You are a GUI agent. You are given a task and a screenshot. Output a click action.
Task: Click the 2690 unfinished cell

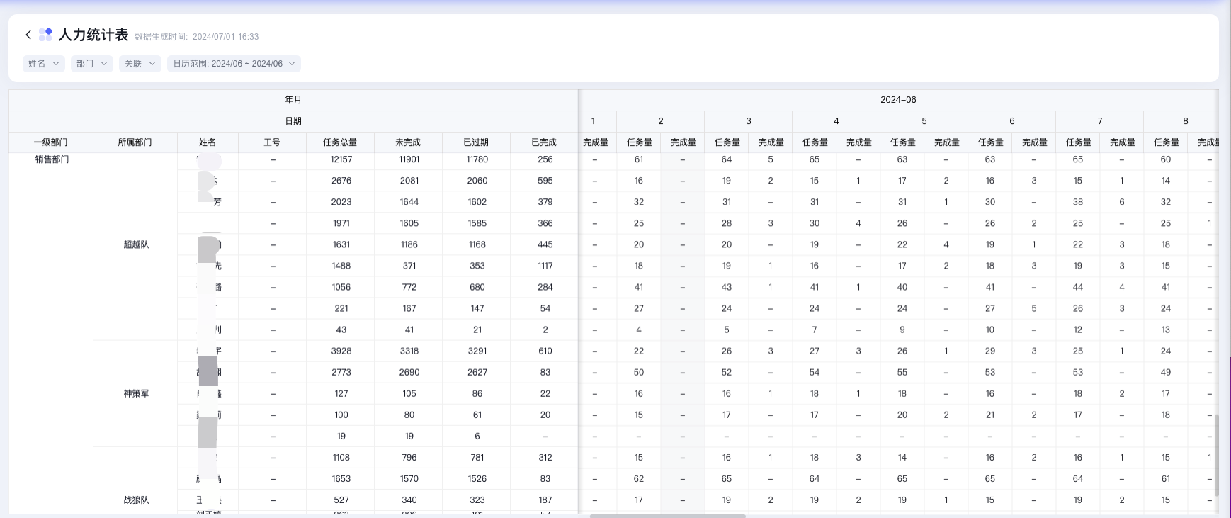pos(409,372)
